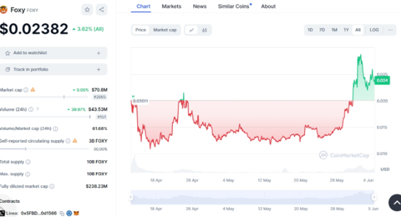The width and height of the screenshot is (401, 217).
Task: Click the left handle of the range slider
Action: click(x=131, y=198)
